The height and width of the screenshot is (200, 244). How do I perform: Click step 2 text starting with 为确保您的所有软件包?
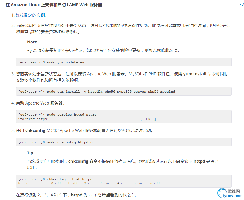(123, 28)
